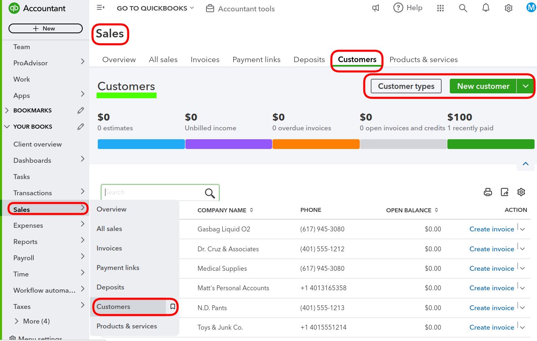Open Tasks in the sidebar
537x341 pixels.
click(21, 177)
